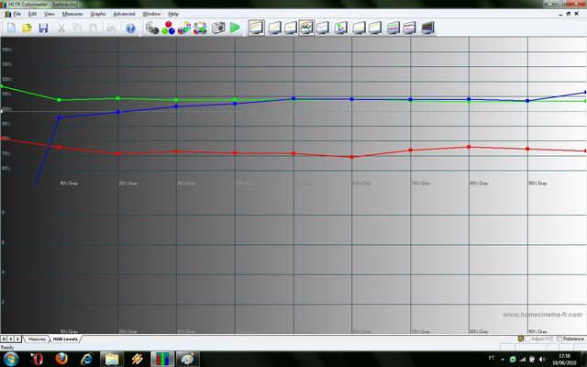The image size is (587, 367).
Task: Show hidden system tray icons
Action: coord(503,359)
